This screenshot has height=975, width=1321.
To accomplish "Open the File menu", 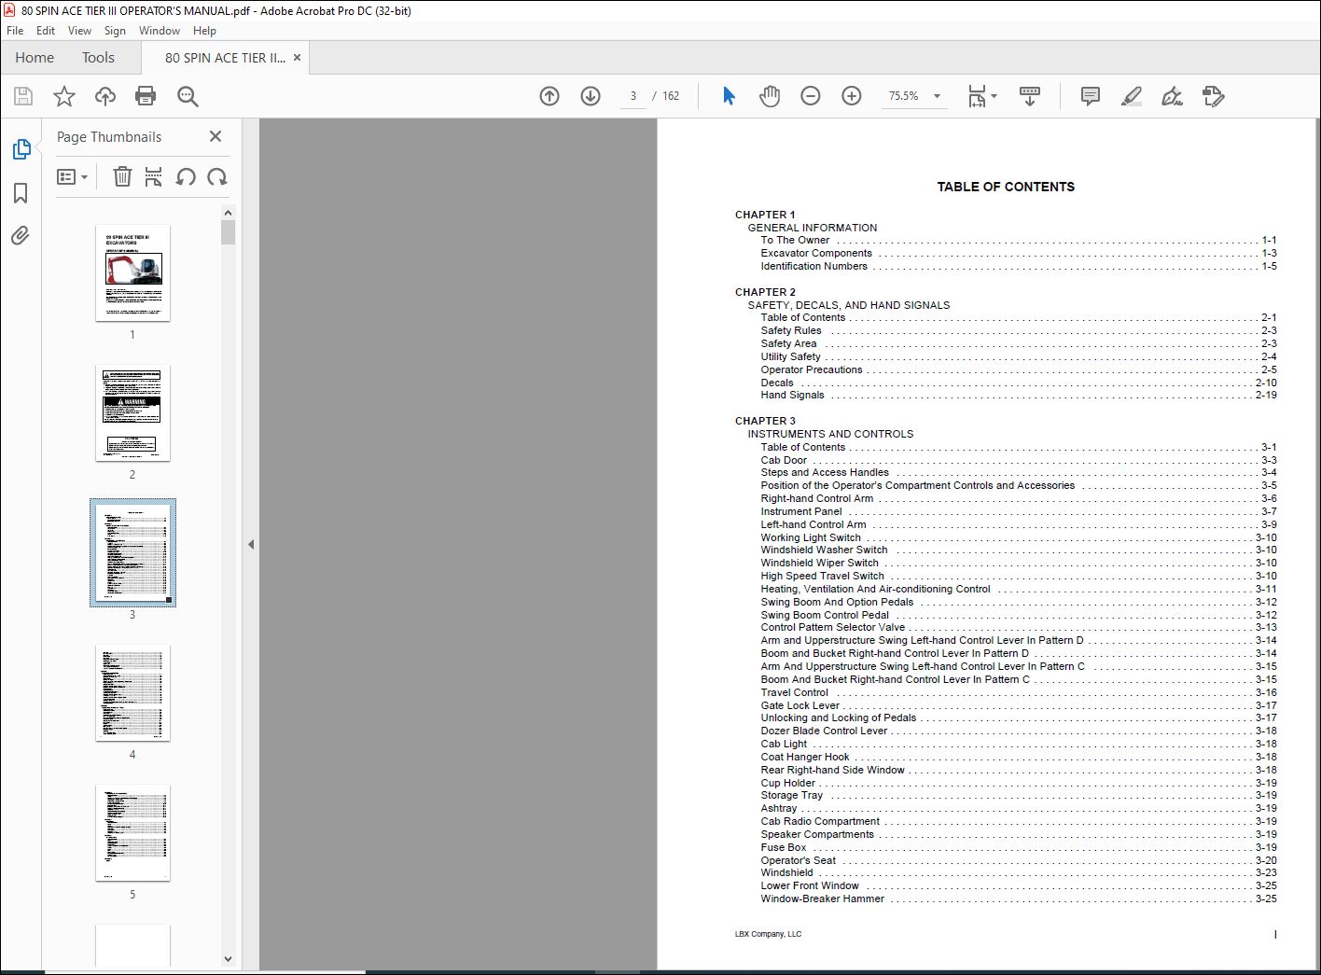I will point(15,31).
